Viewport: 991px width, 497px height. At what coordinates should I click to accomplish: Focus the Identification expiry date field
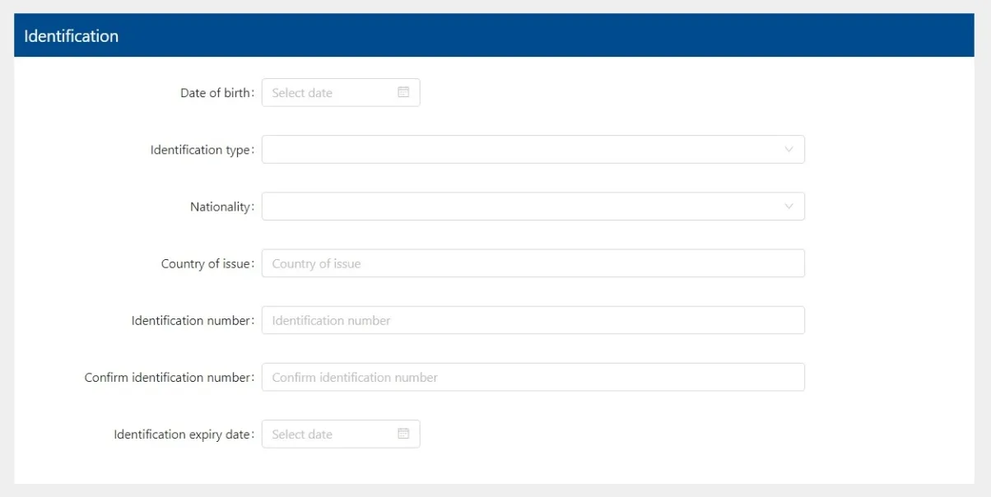[x=329, y=434]
